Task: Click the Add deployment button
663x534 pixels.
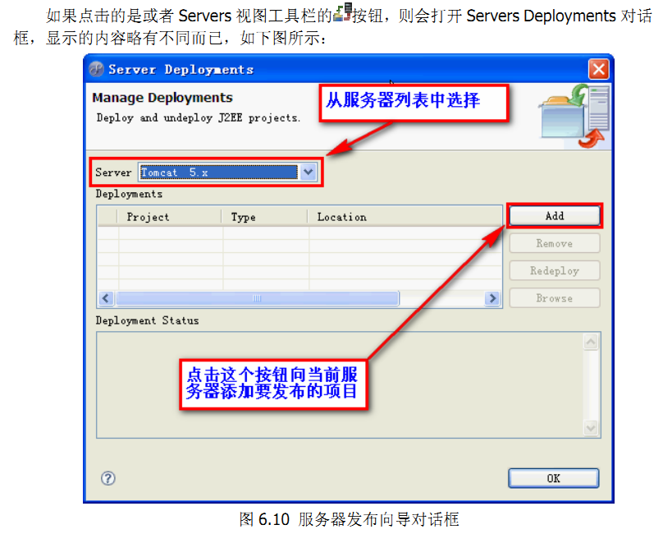Action: (x=555, y=216)
